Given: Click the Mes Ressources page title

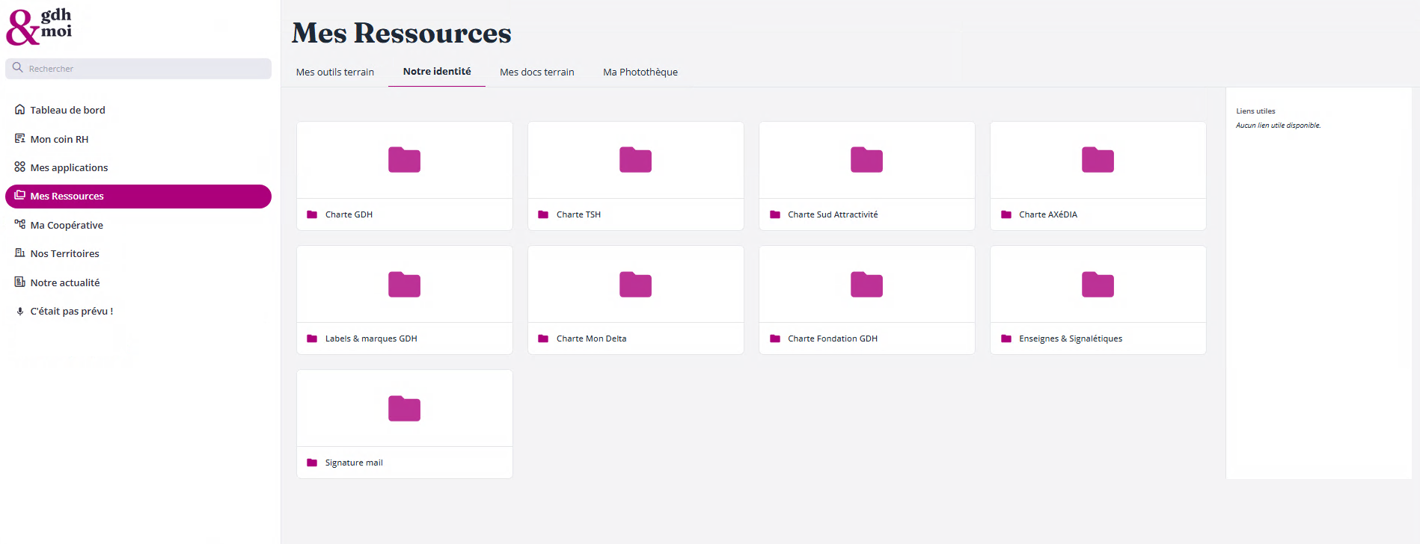Looking at the screenshot, I should (402, 33).
